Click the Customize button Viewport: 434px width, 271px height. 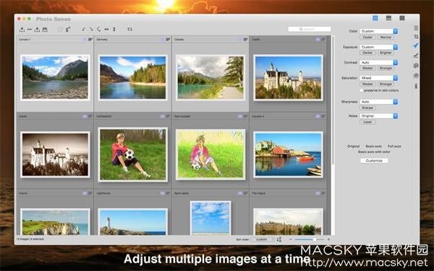[x=374, y=160]
